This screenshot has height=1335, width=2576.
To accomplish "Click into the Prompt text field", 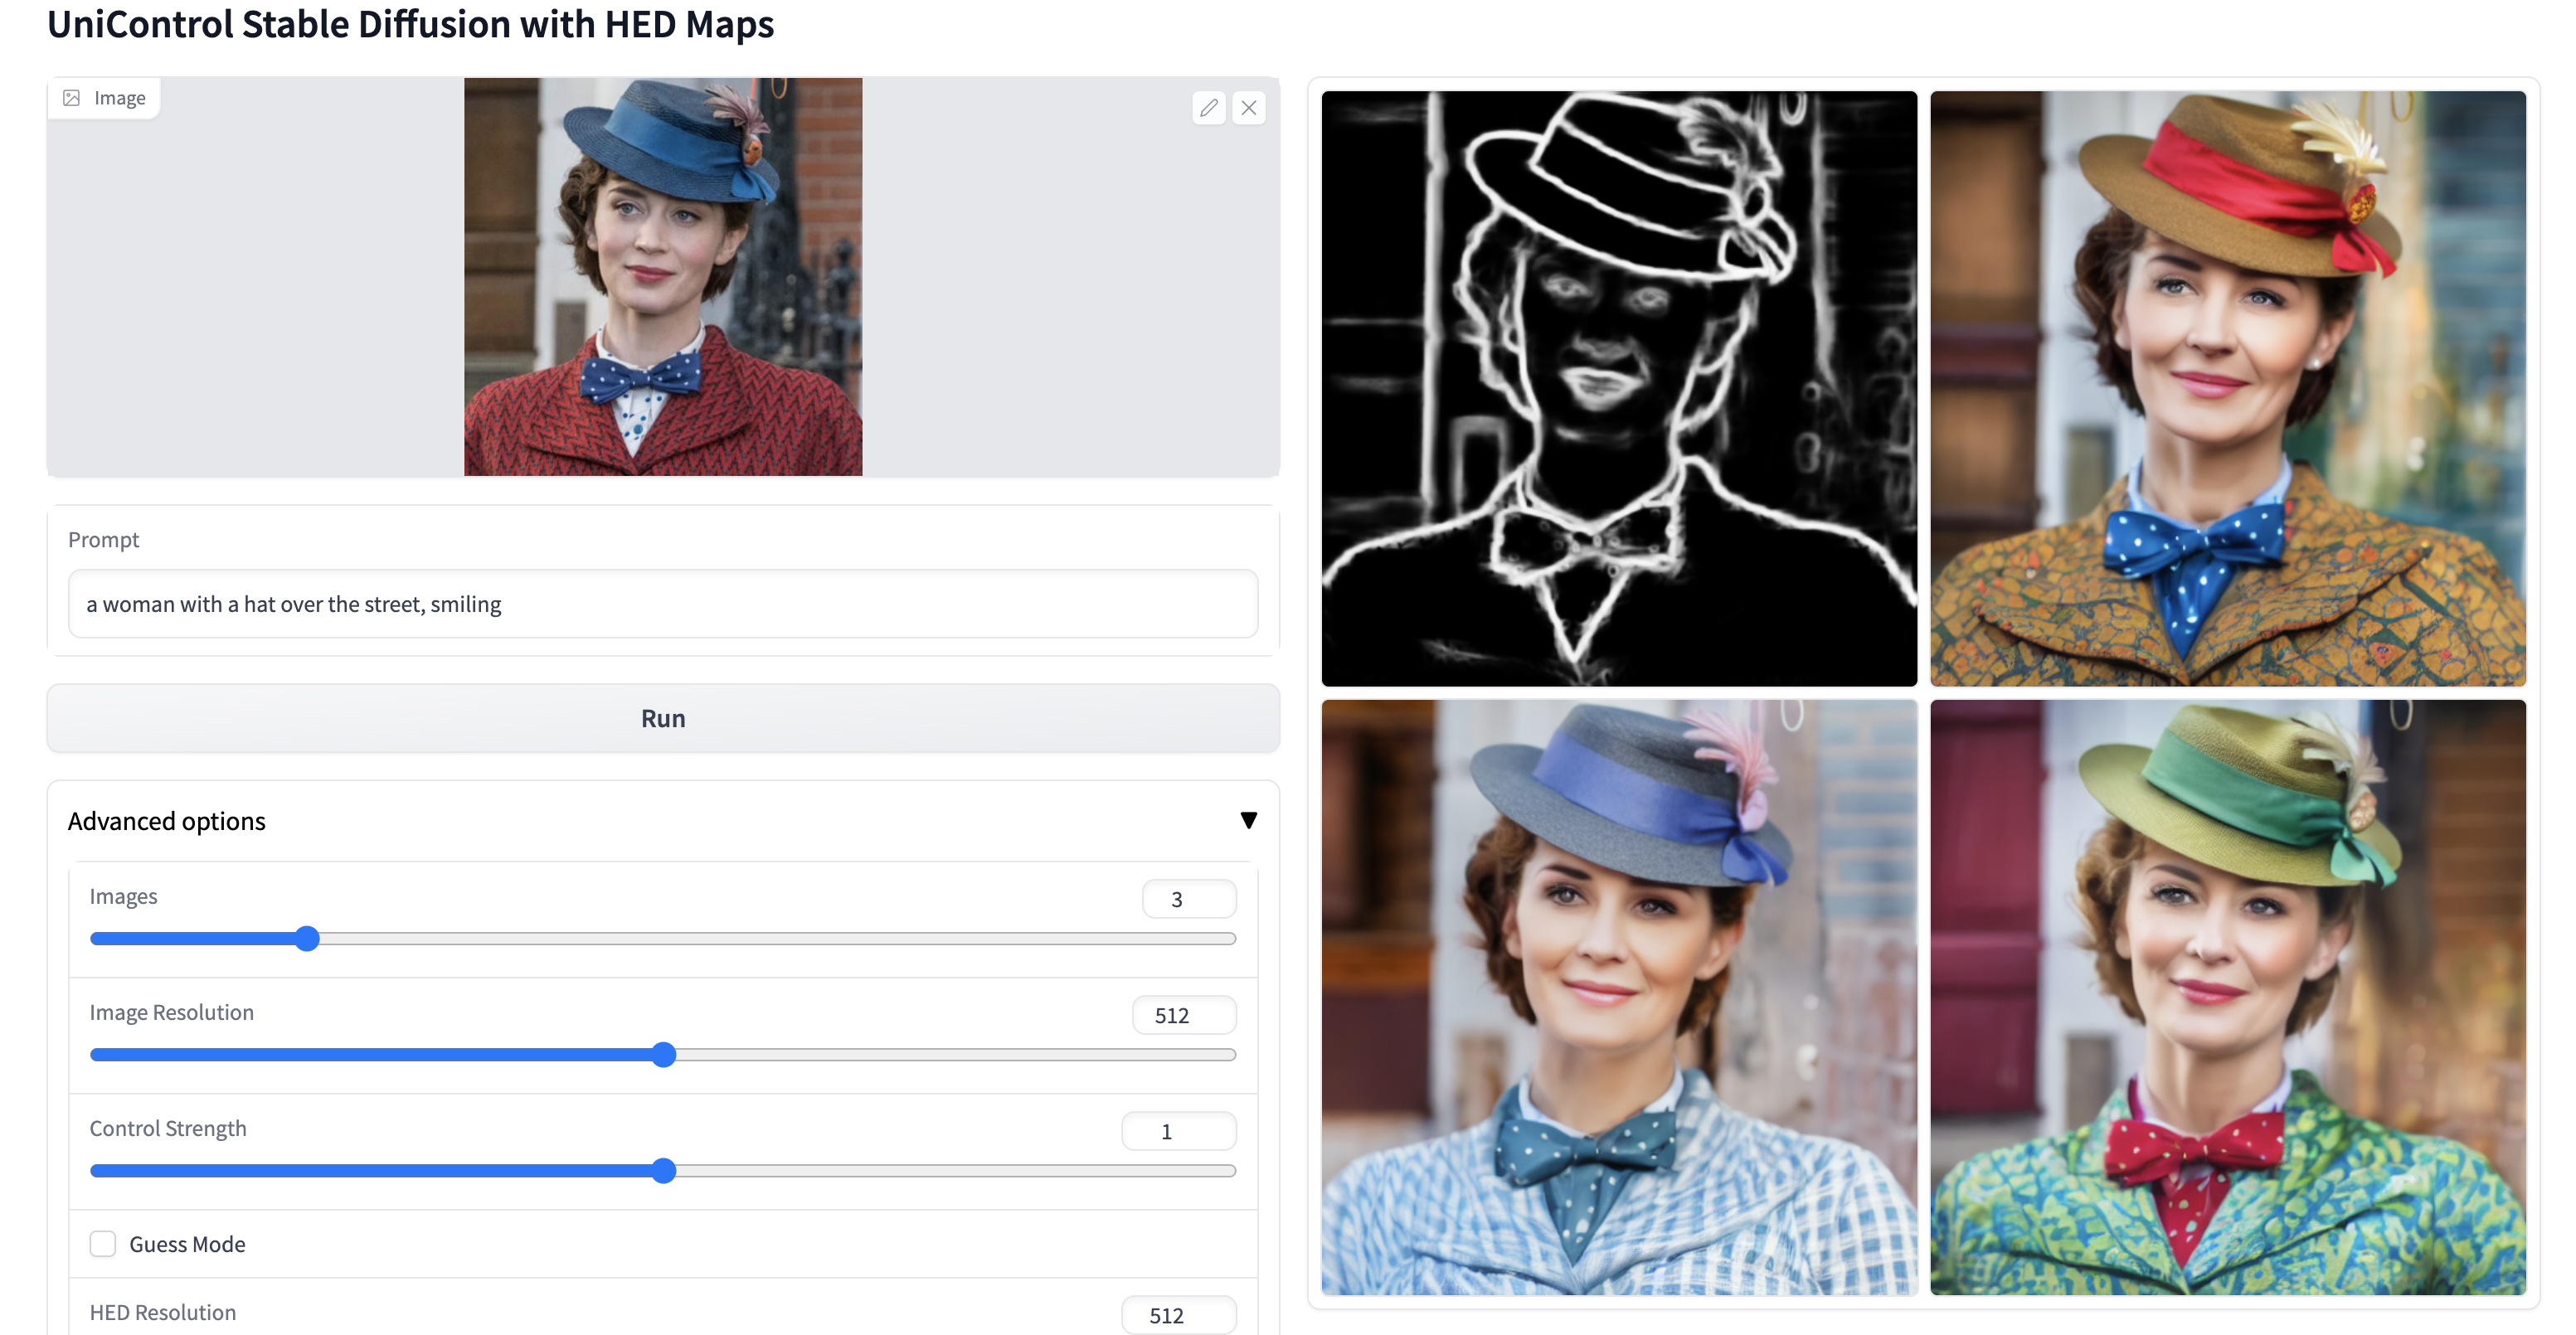I will click(662, 604).
